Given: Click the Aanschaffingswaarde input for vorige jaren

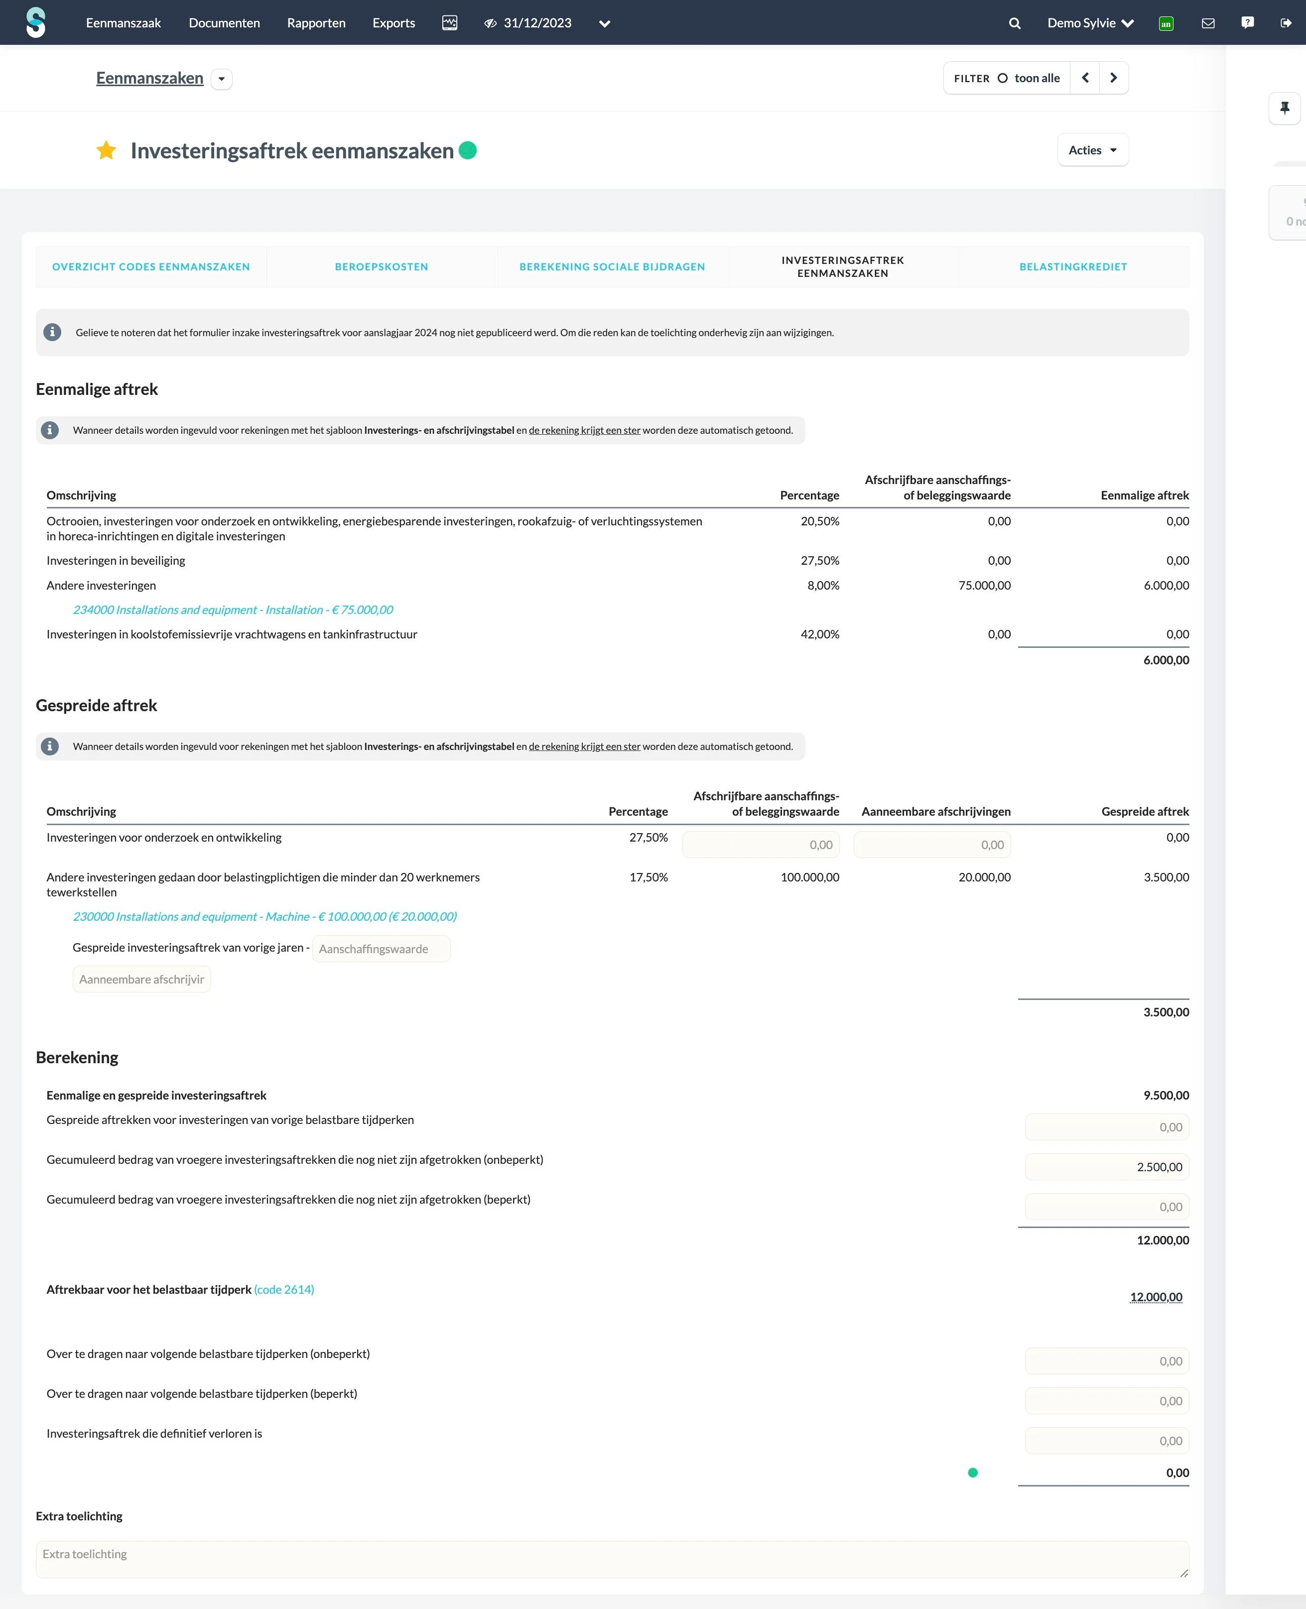Looking at the screenshot, I should click(382, 949).
